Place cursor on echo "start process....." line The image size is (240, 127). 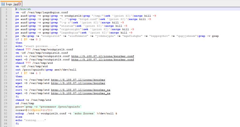click(37, 46)
